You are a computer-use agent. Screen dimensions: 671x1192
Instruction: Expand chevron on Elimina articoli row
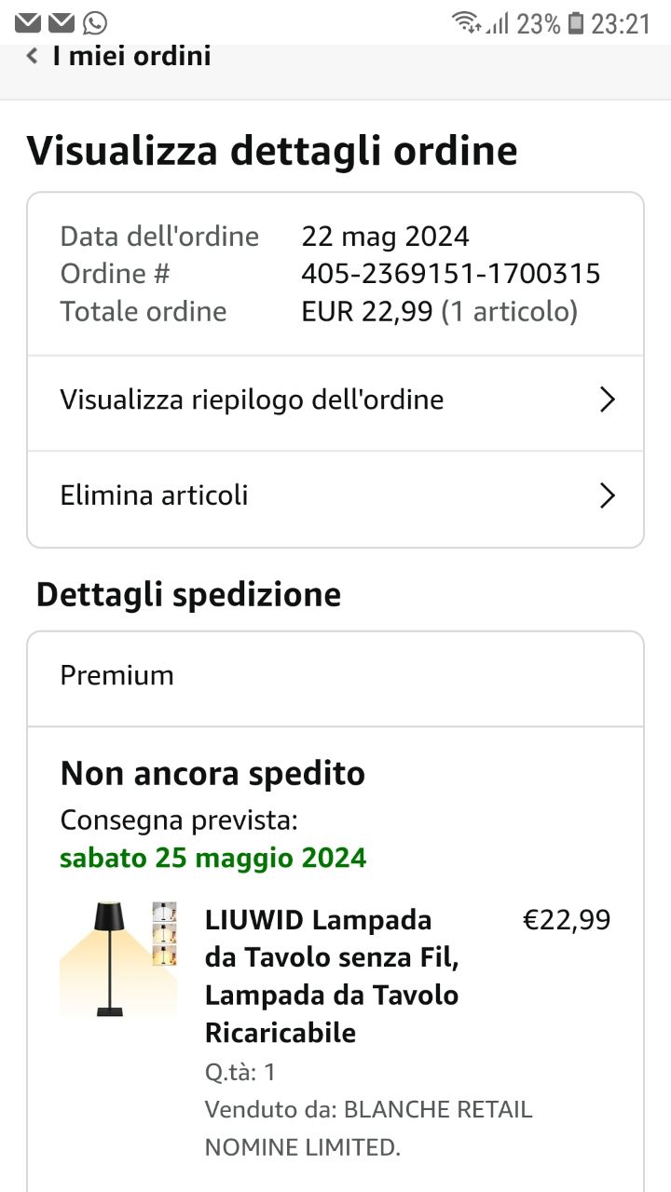pyautogui.click(x=607, y=495)
